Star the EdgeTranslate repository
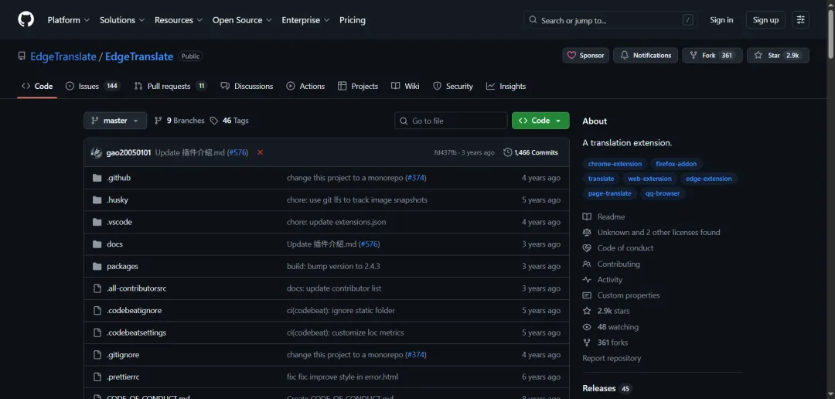Screen dimensions: 835x399 click(777, 56)
